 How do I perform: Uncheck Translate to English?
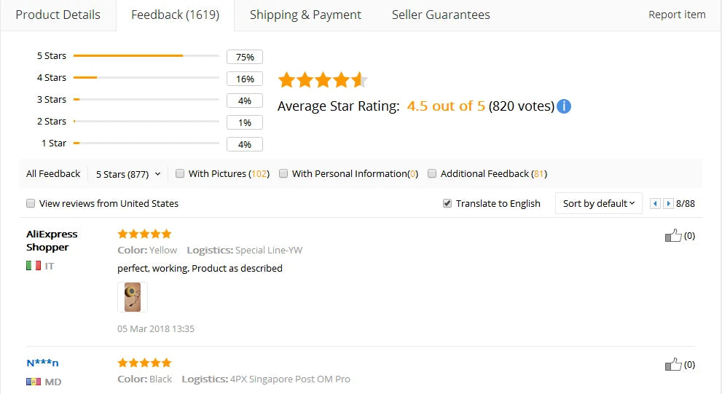[447, 203]
